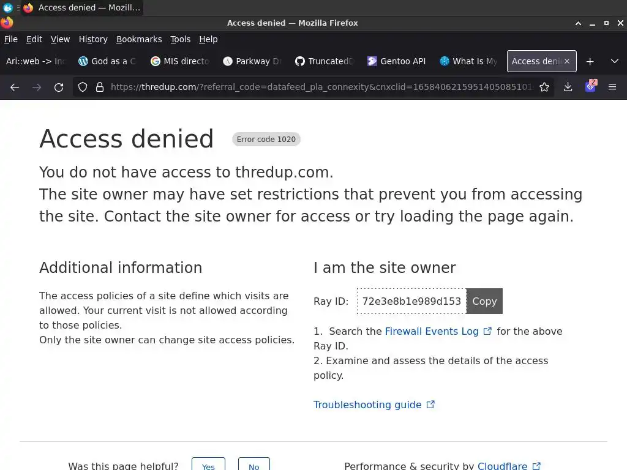
Task: Switch to What Is My tab
Action: [468, 62]
